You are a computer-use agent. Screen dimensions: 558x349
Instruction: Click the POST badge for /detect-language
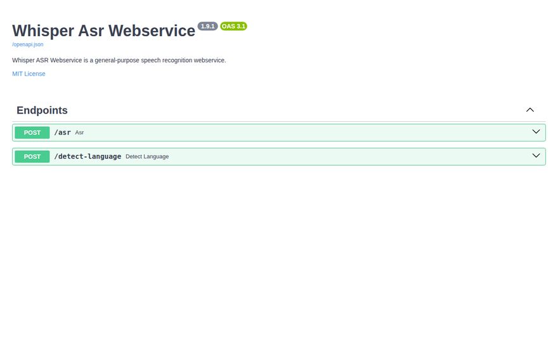(x=32, y=157)
